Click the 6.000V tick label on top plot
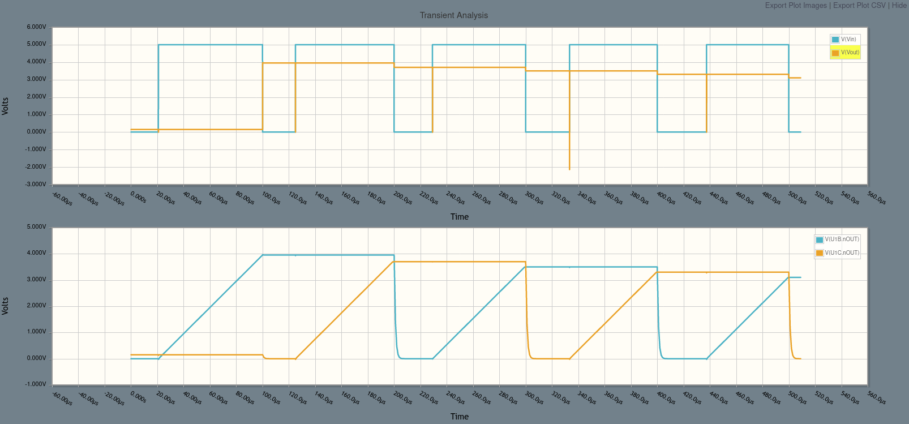This screenshot has width=909, height=424. pos(36,27)
